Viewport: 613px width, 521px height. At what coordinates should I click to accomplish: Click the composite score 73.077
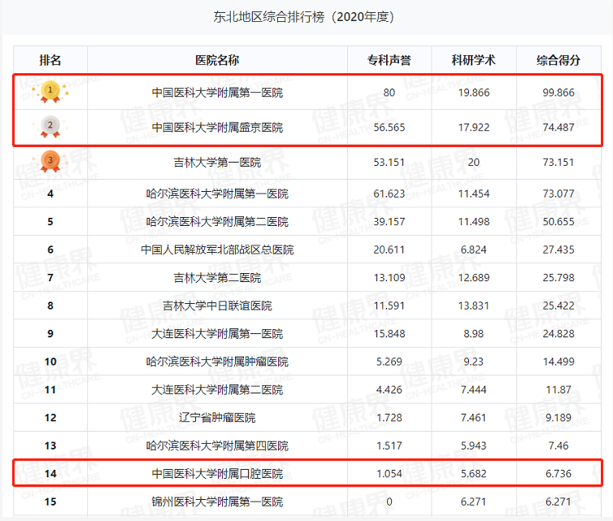(559, 193)
